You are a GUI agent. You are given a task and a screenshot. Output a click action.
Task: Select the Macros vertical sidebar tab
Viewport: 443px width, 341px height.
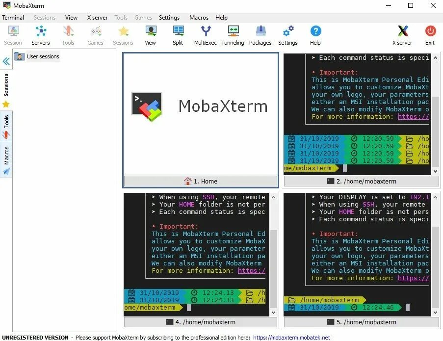[6, 160]
